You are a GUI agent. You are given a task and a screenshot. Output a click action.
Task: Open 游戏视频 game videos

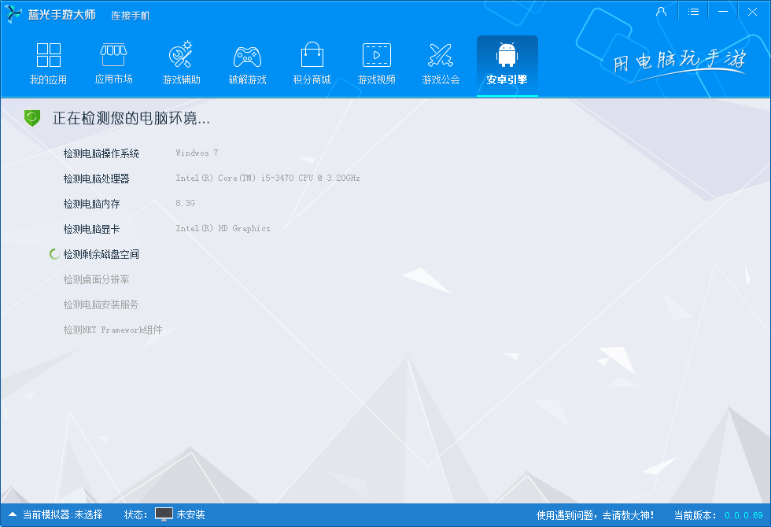[376, 64]
